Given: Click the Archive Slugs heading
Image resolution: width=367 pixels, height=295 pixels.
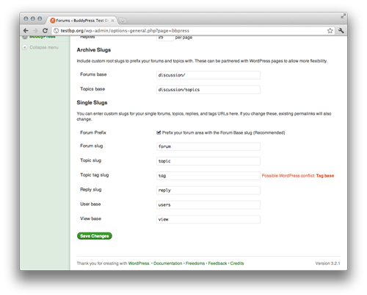Looking at the screenshot, I should click(94, 50).
